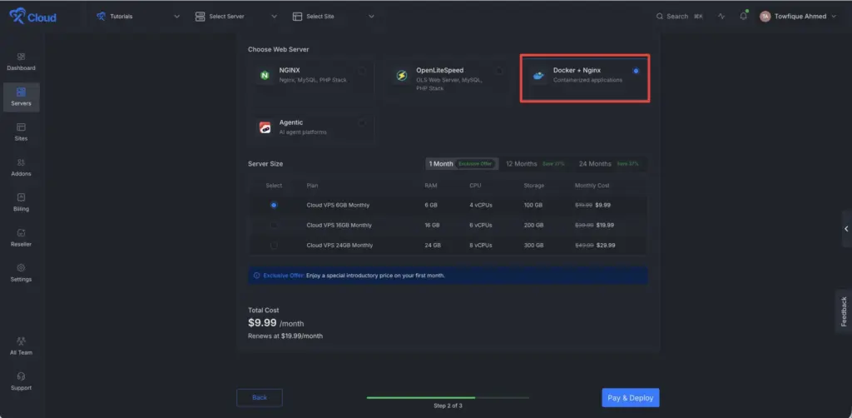852x418 pixels.
Task: Switch to 1 Month billing tab
Action: (x=462, y=163)
